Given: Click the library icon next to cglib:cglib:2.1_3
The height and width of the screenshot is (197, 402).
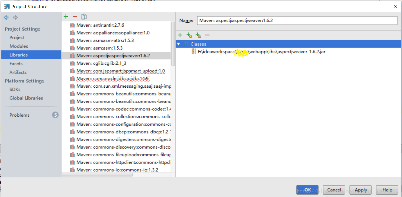Looking at the screenshot, I should click(72, 63).
